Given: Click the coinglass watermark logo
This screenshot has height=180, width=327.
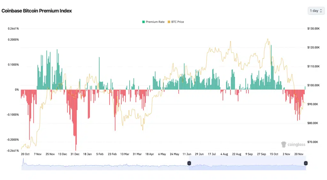Looking at the screenshot, I should click(x=293, y=145).
